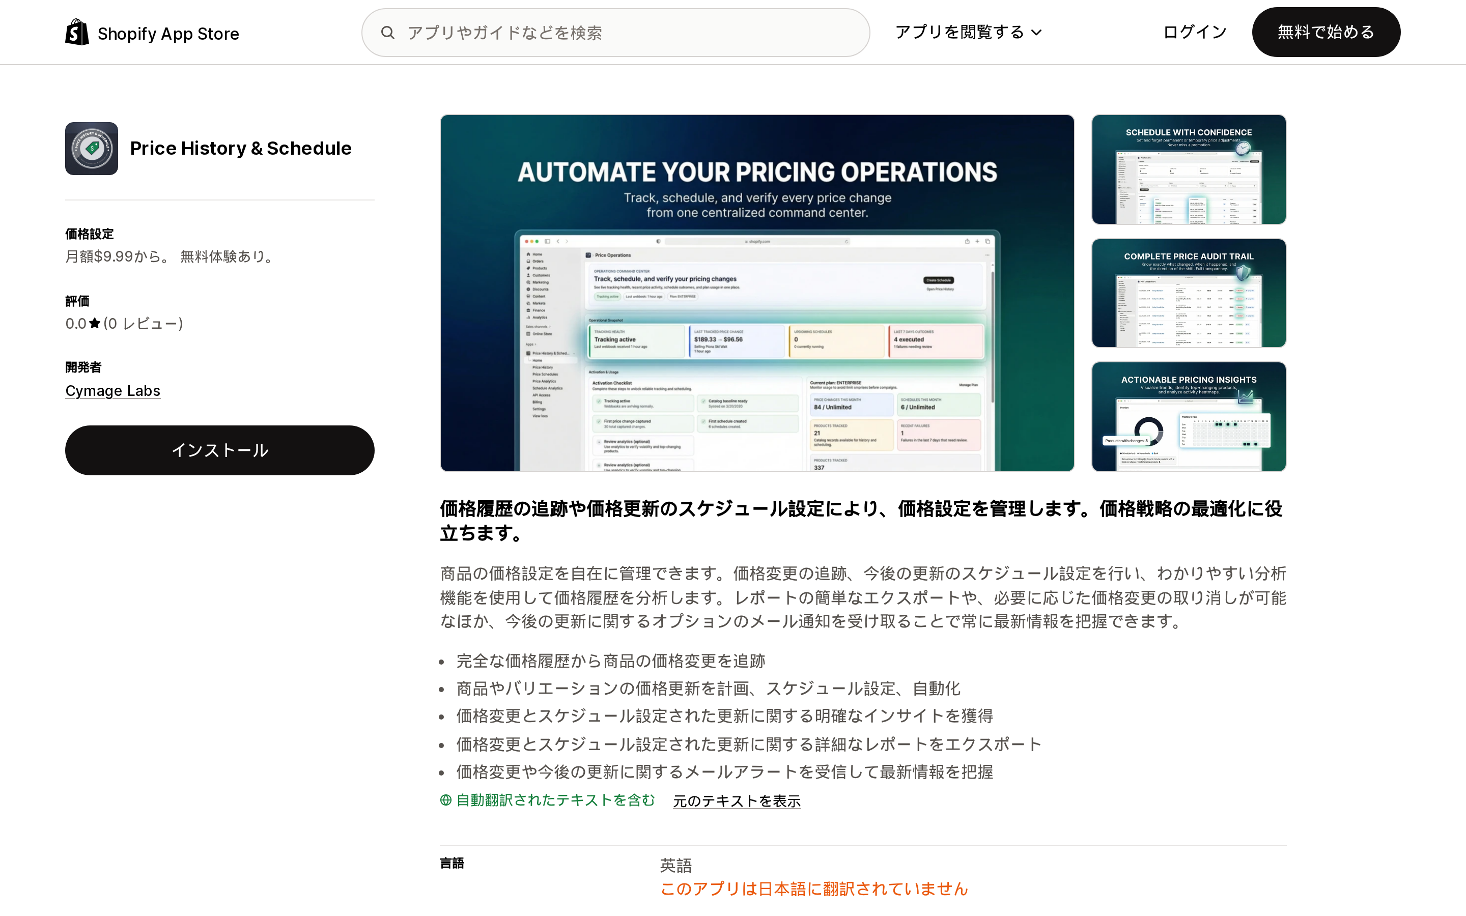This screenshot has width=1466, height=916.
Task: Click the (0 レビュー) reviews text
Action: 143,324
